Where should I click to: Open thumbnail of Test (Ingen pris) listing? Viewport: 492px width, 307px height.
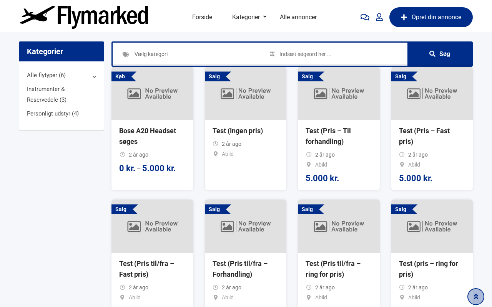click(x=246, y=94)
